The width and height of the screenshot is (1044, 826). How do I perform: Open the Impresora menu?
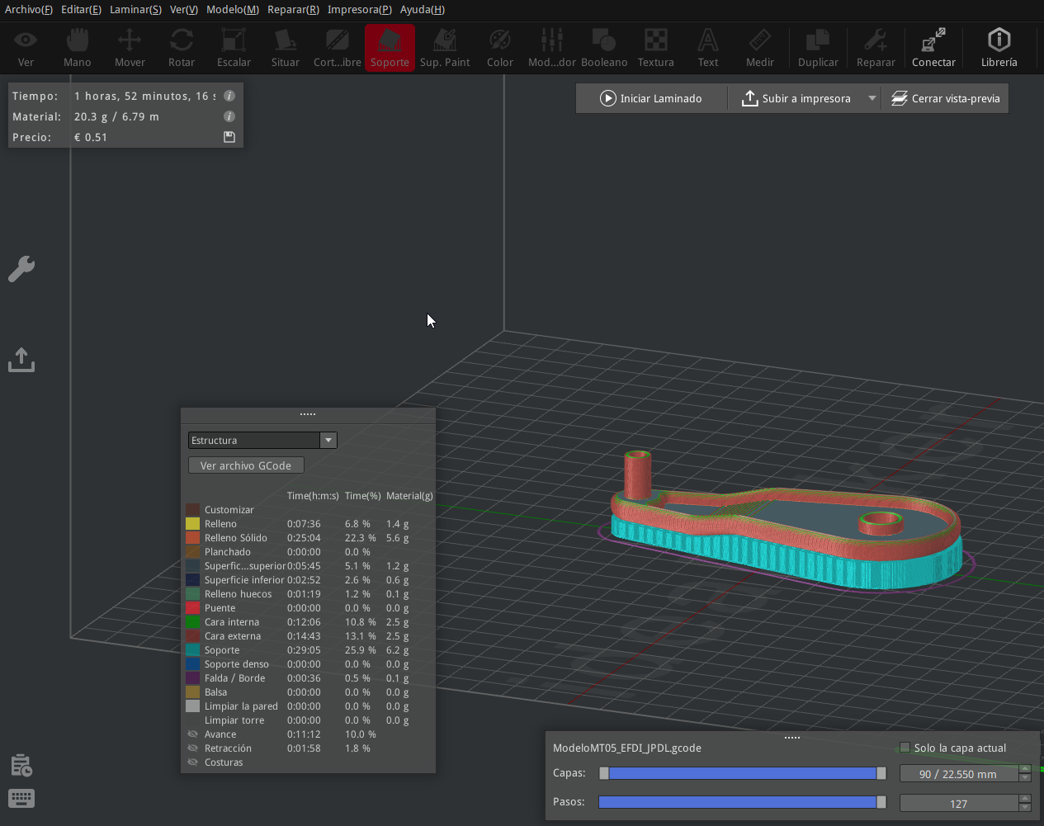[359, 9]
